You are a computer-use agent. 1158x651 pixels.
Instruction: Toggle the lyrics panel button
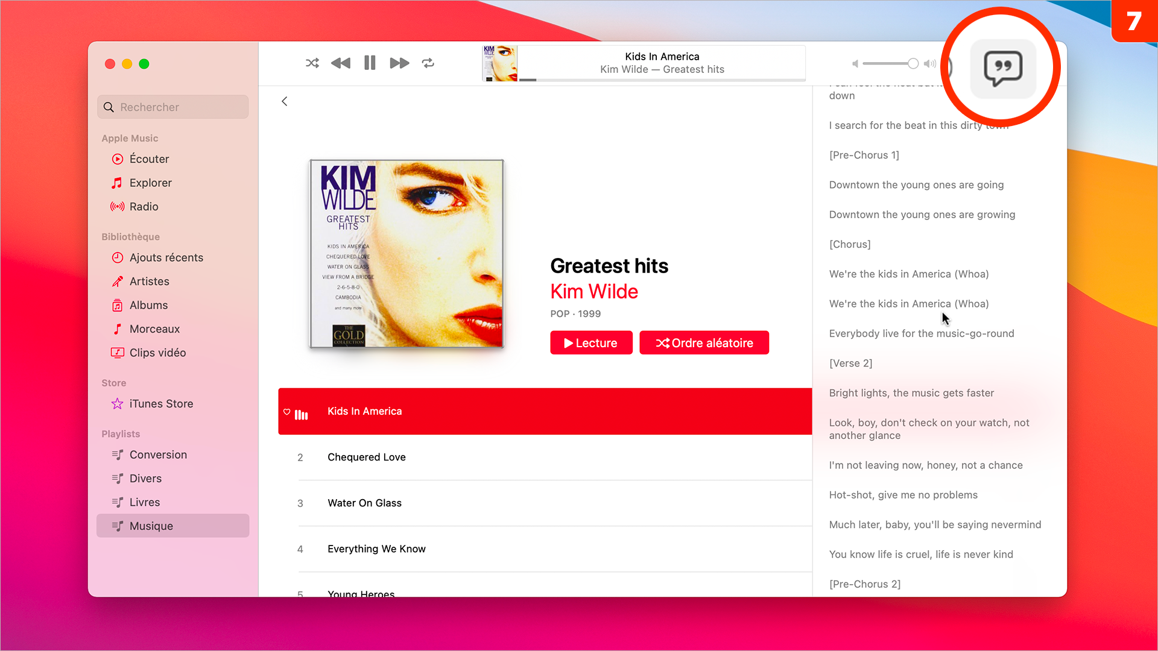(1003, 69)
